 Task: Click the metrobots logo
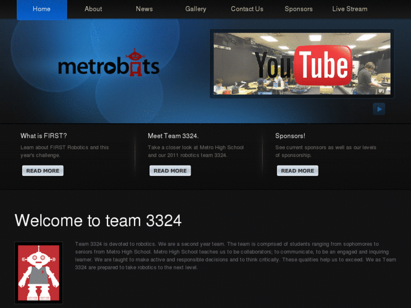click(109, 63)
